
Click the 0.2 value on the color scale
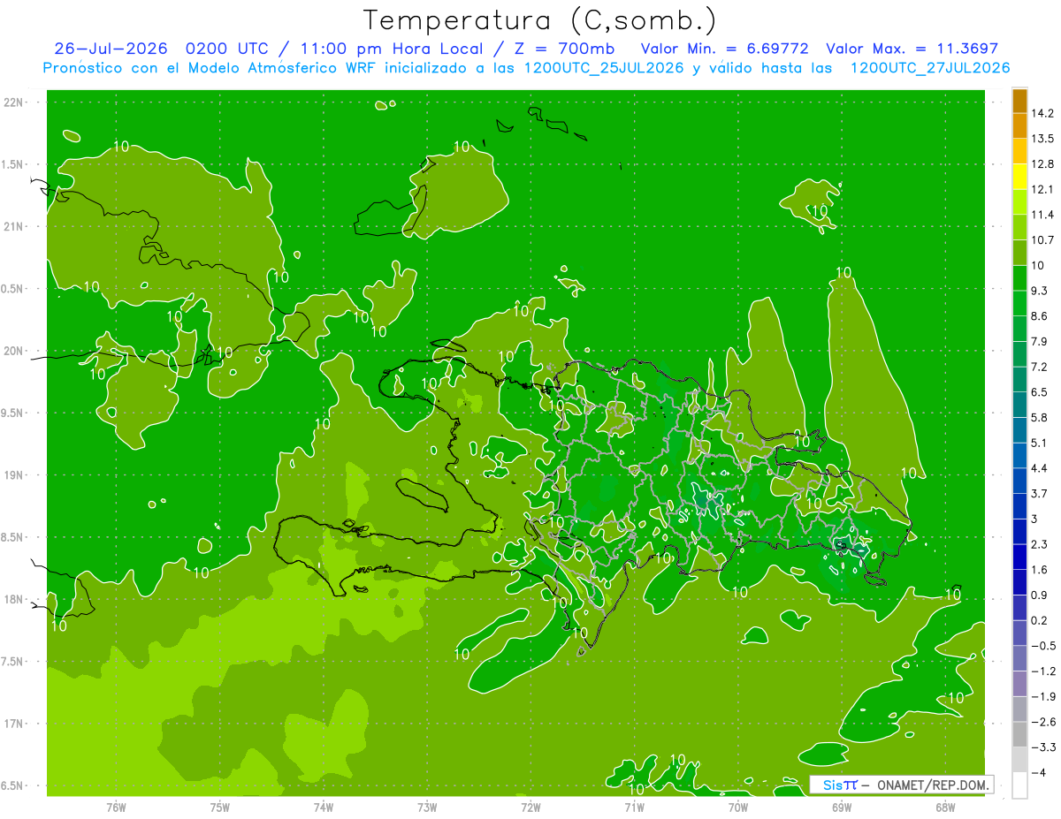click(x=1040, y=620)
